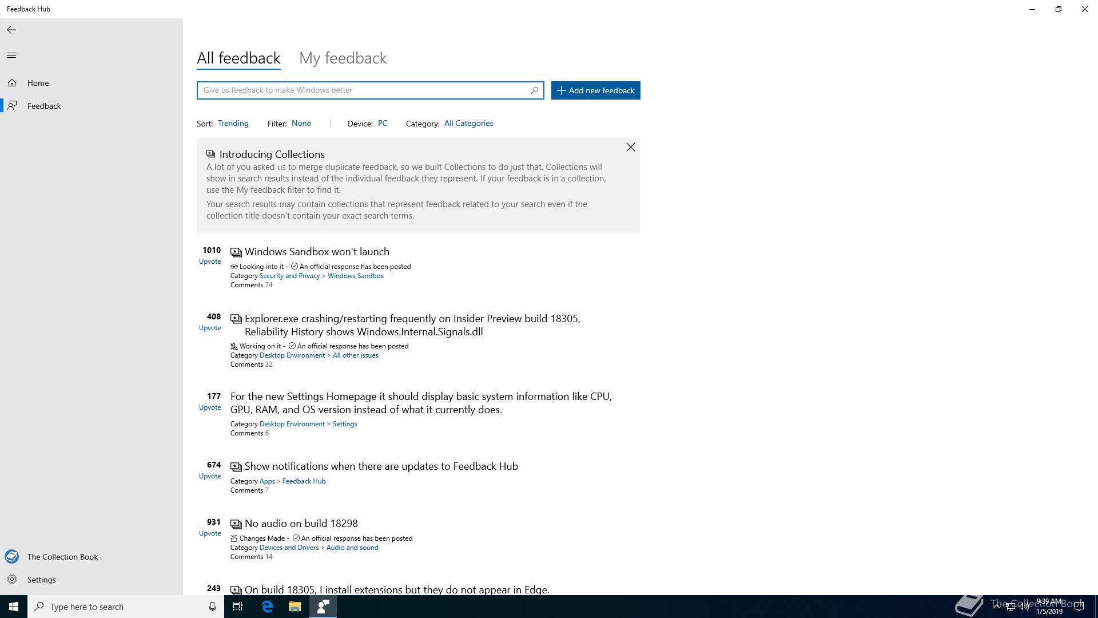Screen dimensions: 1098x618
Task: Open the Sort Trending dropdown
Action: coord(233,123)
